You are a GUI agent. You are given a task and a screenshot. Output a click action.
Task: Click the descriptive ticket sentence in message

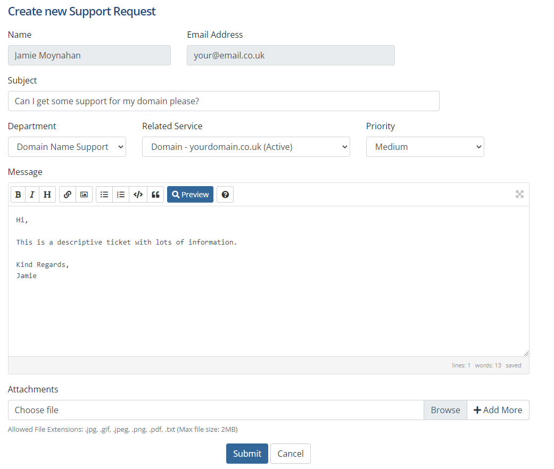click(127, 242)
